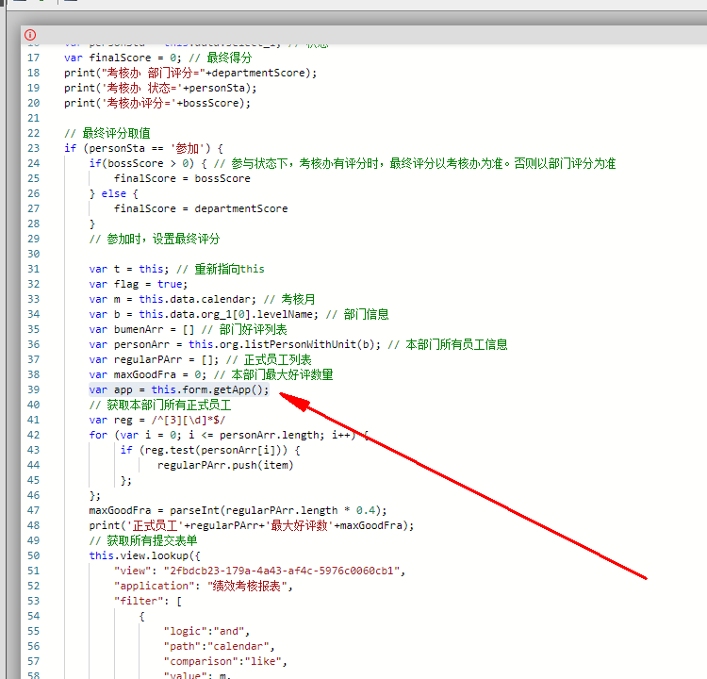Viewport: 707px width, 679px height.
Task: Click line number 42 in the gutter
Action: 33,435
